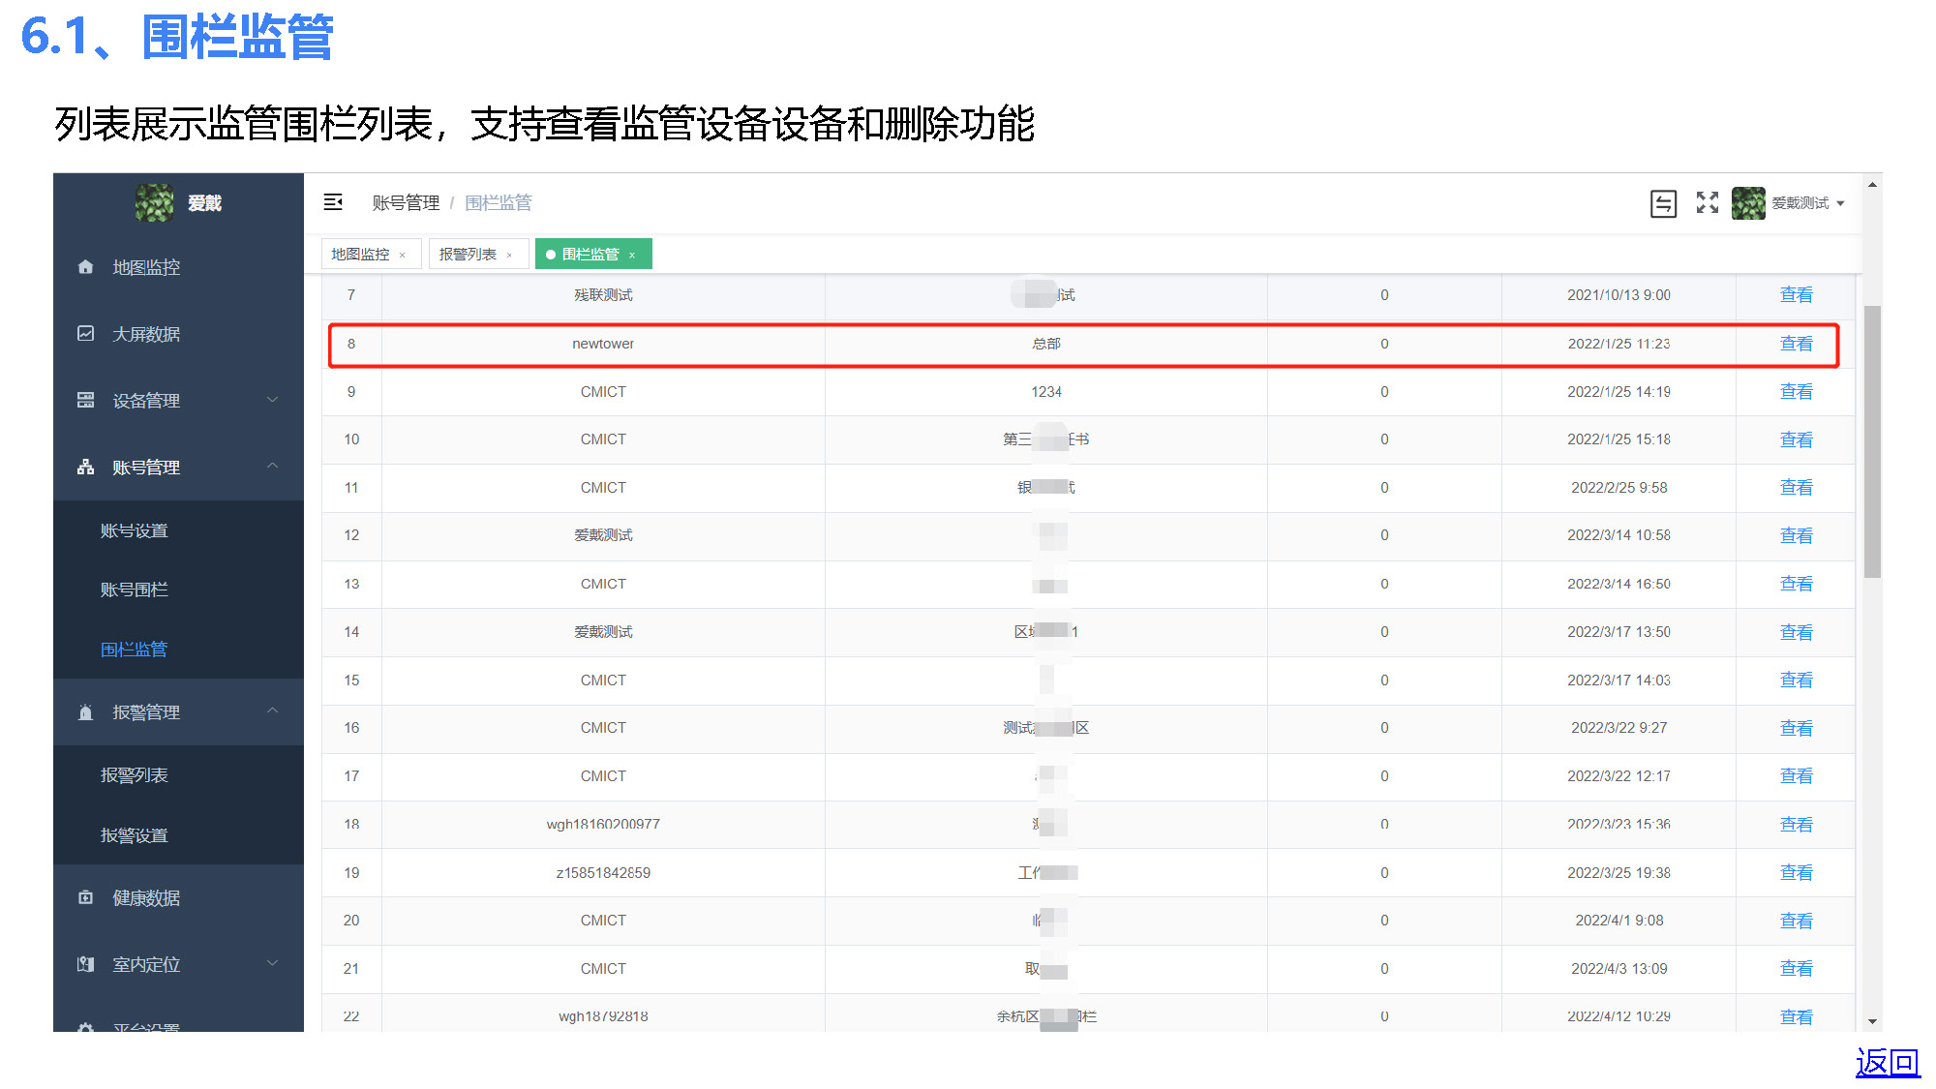
Task: Close the 围栏监管 tab
Action: coord(632,256)
